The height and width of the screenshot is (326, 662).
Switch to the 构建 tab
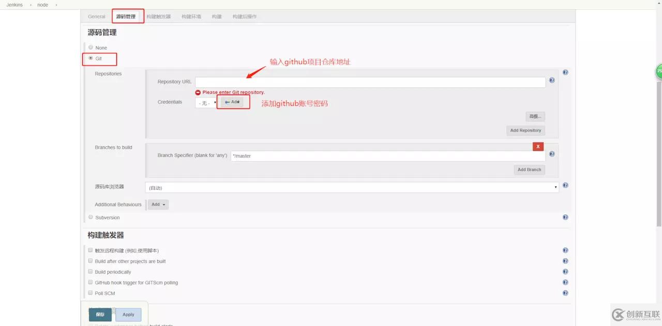(x=217, y=17)
